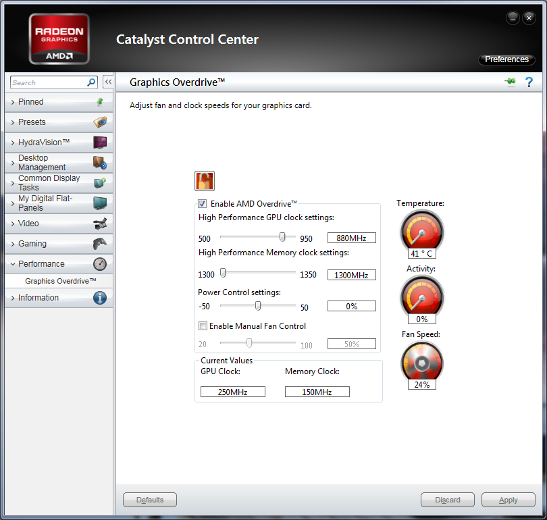Expand the Video section

click(59, 224)
